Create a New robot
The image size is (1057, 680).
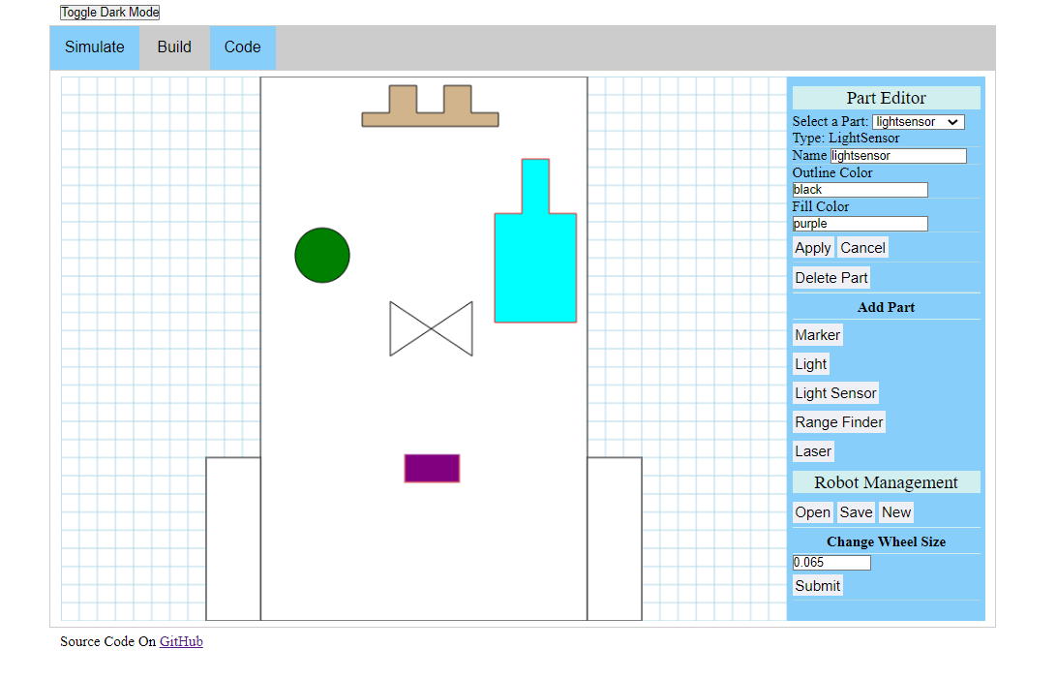[x=896, y=512]
